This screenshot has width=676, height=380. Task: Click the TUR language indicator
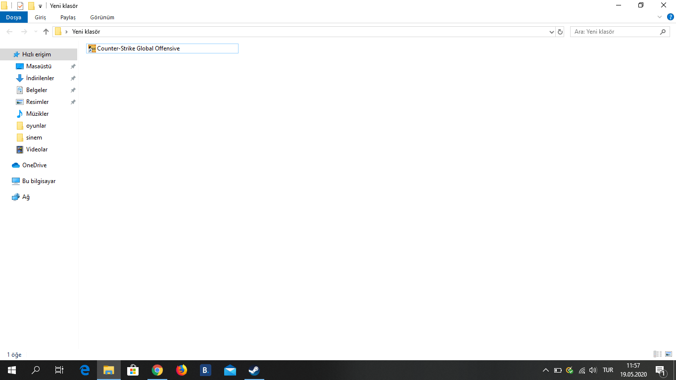pos(608,370)
